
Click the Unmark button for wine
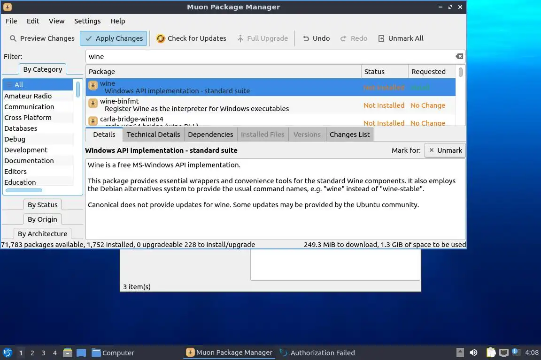(x=445, y=150)
